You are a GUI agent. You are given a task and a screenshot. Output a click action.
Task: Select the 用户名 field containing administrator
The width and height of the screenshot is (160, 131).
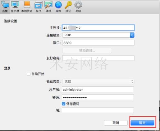pyautogui.click(x=98, y=89)
